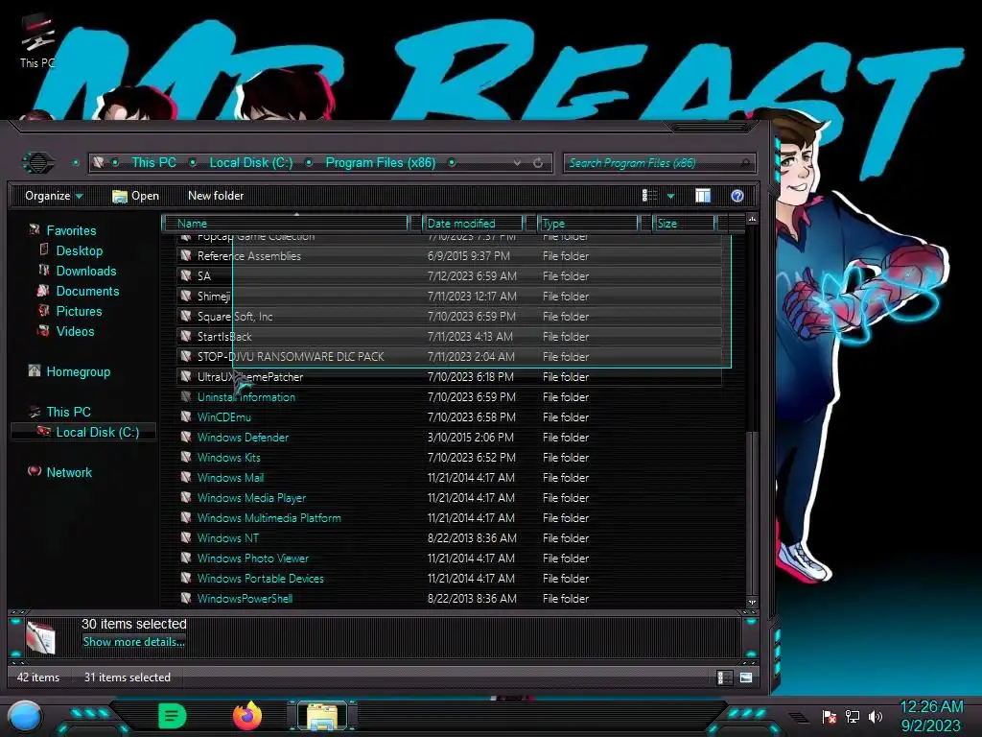Select the UltraUXThemePatcher folder
Viewport: 982px width, 737px height.
449,376
